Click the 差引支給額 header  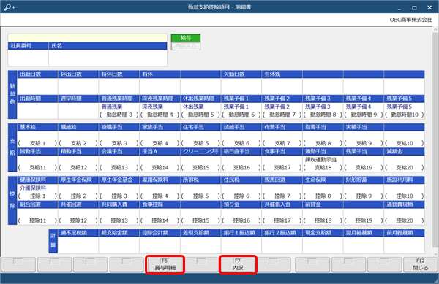tap(200, 233)
